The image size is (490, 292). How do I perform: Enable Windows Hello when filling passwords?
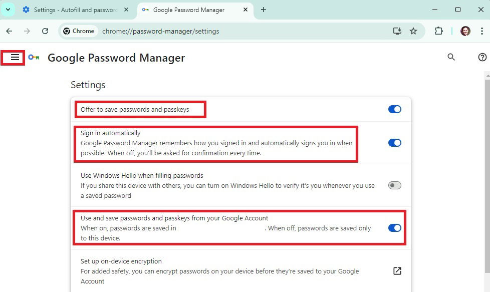395,185
